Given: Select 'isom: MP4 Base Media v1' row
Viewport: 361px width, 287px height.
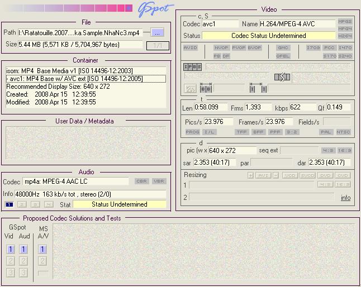Looking at the screenshot, I should 86,71.
